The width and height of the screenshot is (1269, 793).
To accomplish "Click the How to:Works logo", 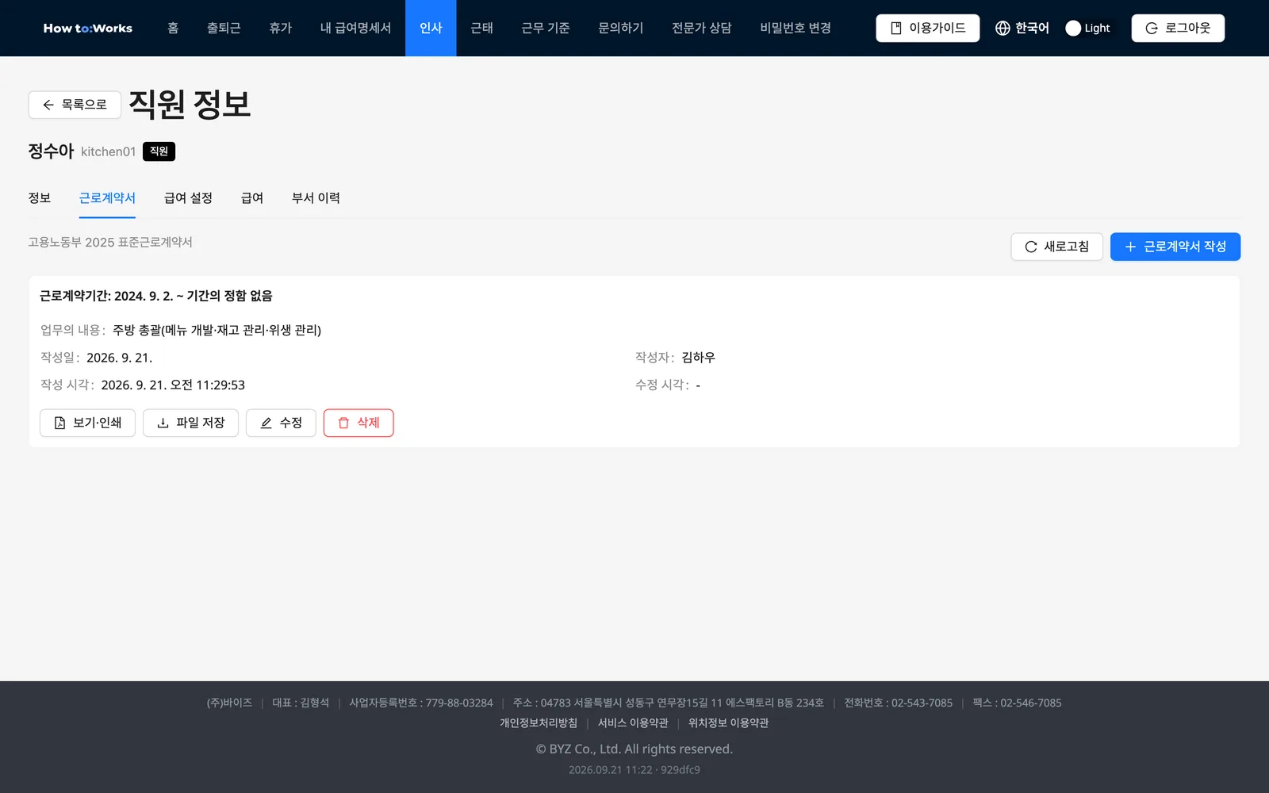I will tap(88, 28).
